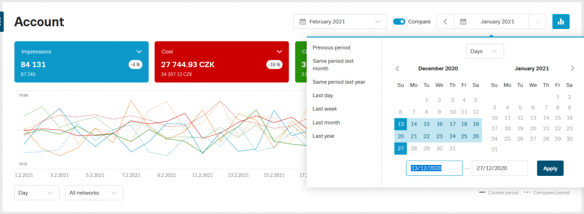Screen dimensions: 584x214
Task: Open the Day interval dropdown
Action: [37, 193]
